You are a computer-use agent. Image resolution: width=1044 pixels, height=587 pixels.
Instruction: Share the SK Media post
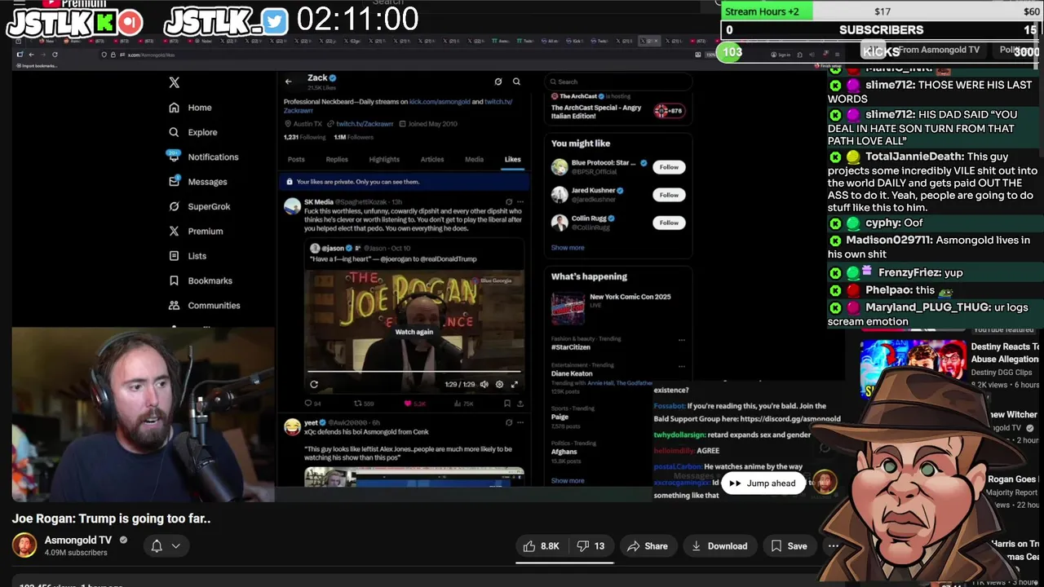click(x=520, y=404)
